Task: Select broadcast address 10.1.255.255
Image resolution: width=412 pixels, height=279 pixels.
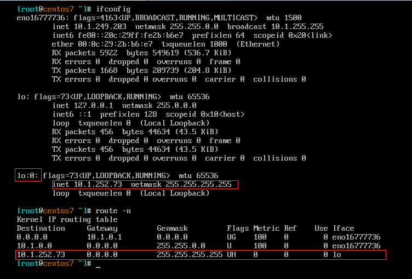Action: [x=297, y=26]
